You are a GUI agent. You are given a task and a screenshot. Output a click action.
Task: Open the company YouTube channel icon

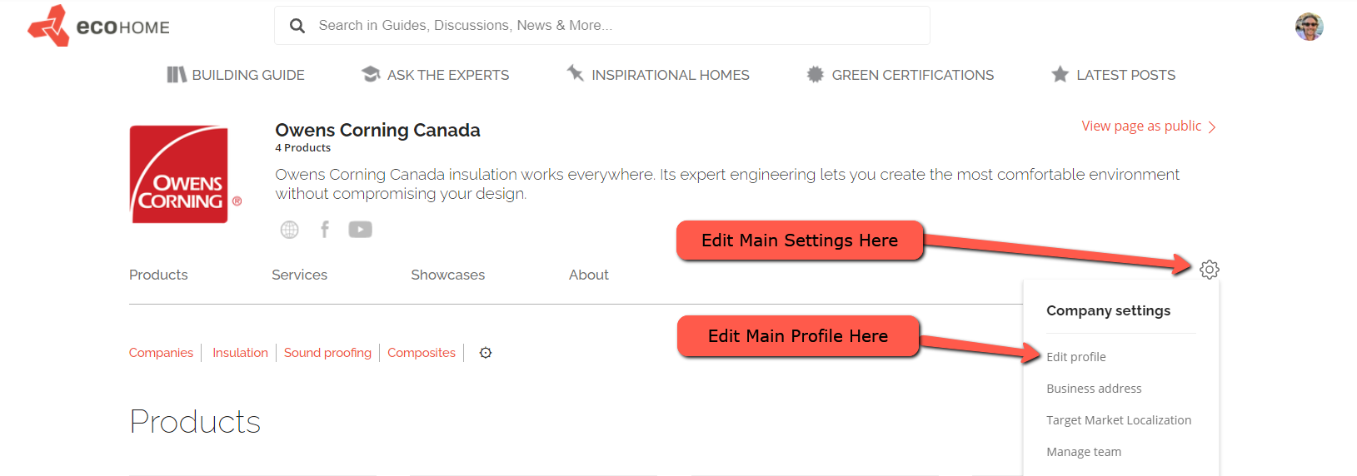pyautogui.click(x=360, y=230)
